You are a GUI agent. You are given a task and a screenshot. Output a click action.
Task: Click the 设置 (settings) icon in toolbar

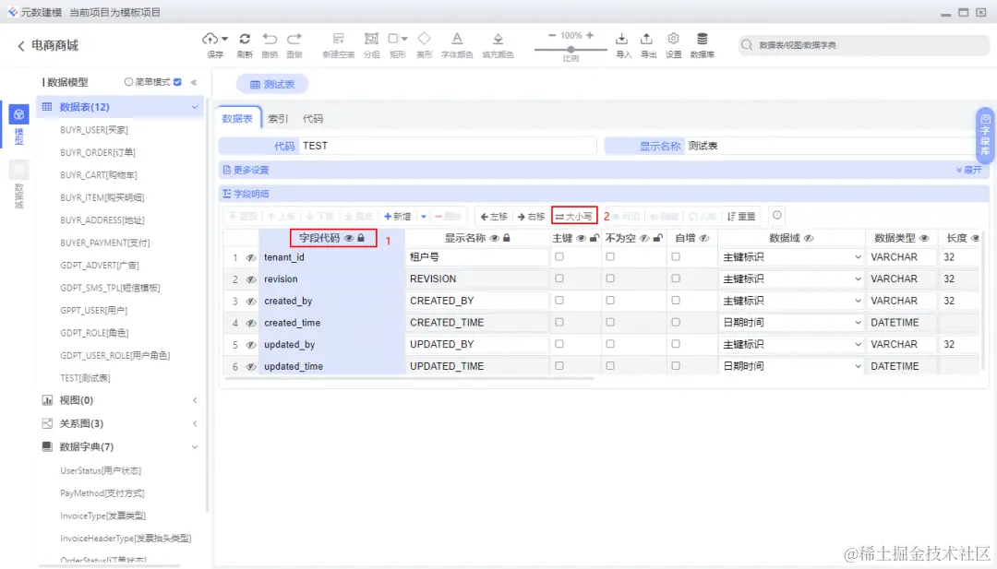(673, 39)
